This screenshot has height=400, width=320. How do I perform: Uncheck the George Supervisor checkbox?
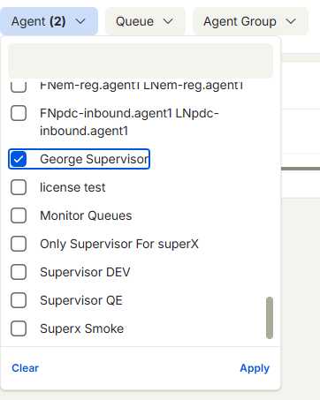[x=19, y=159]
